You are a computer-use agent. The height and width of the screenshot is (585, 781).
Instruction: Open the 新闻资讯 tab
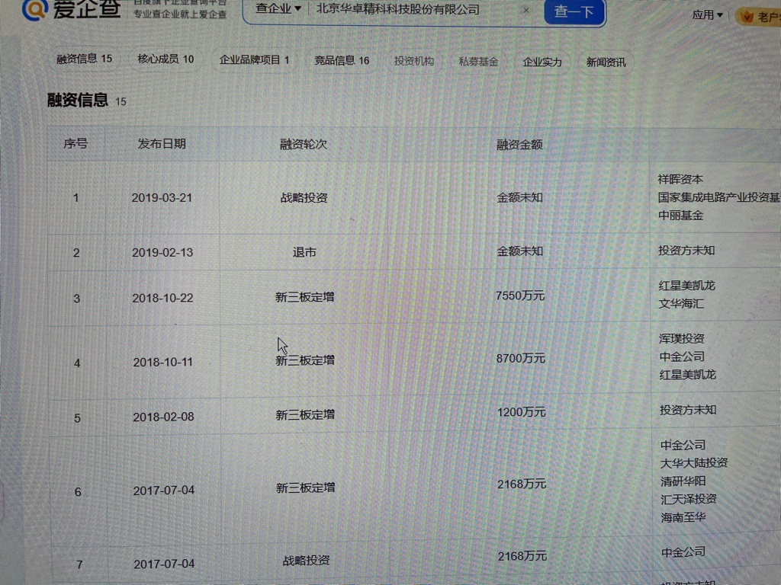pos(606,62)
